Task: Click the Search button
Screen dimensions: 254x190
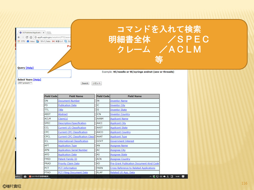Action: [x=85, y=83]
